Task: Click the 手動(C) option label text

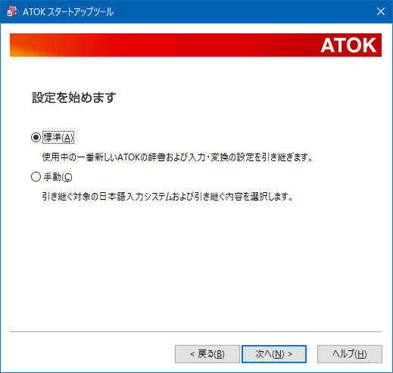Action: [58, 177]
